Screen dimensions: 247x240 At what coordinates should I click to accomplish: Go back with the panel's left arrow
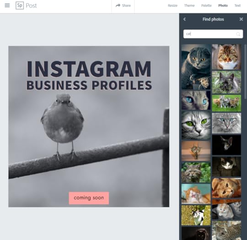184,19
